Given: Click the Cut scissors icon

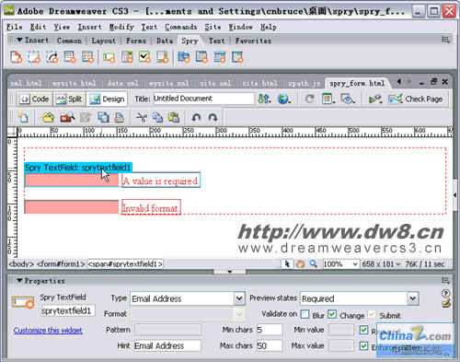Looking at the screenshot, I should coord(142,117).
